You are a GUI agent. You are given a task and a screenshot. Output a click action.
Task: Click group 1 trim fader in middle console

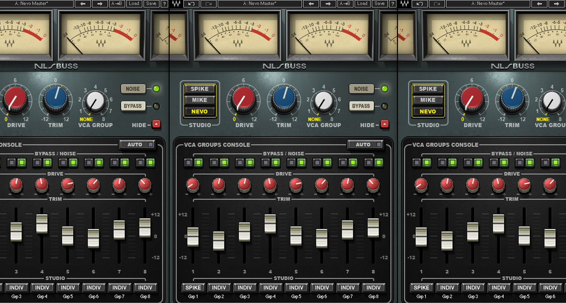coord(193,237)
